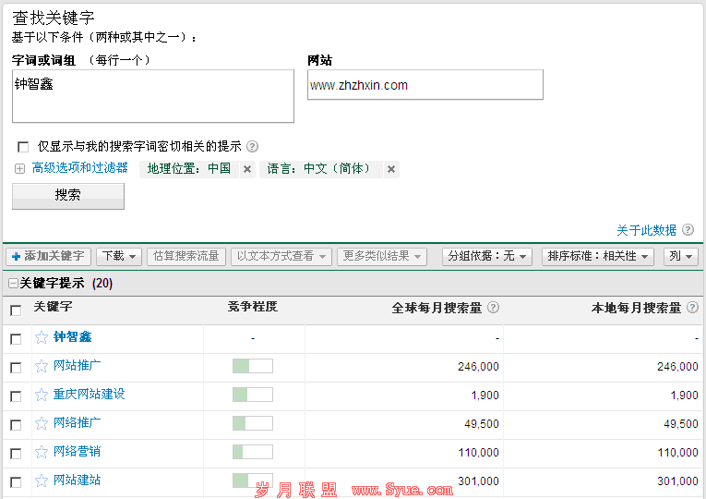Viewport: 706px width, 499px height.
Task: Star the 网络营销 keyword
Action: [x=42, y=452]
